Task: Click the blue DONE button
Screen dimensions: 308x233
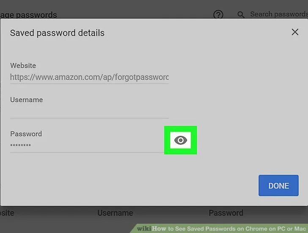Action: pos(278,185)
